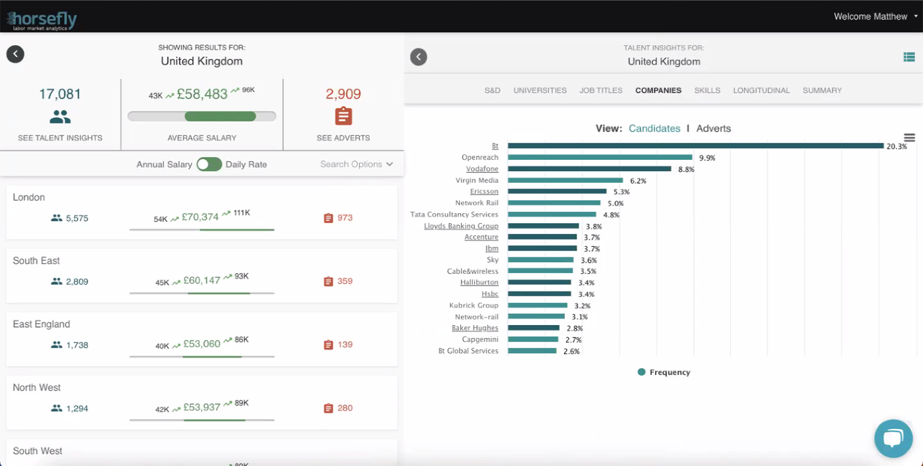The image size is (923, 466).
Task: Click the Bt 20.3% chart bar
Action: pos(696,146)
